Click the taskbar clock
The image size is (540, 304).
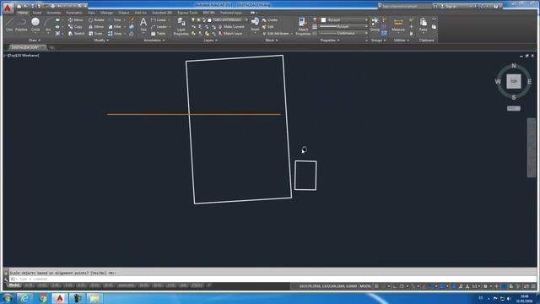(x=524, y=298)
